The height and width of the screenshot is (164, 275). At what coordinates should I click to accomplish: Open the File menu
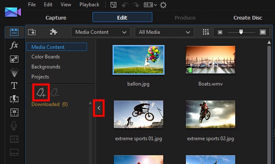(x=32, y=5)
